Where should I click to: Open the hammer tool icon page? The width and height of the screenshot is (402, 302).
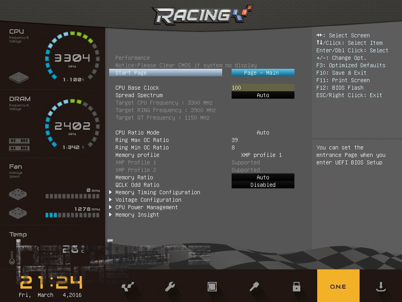click(254, 286)
